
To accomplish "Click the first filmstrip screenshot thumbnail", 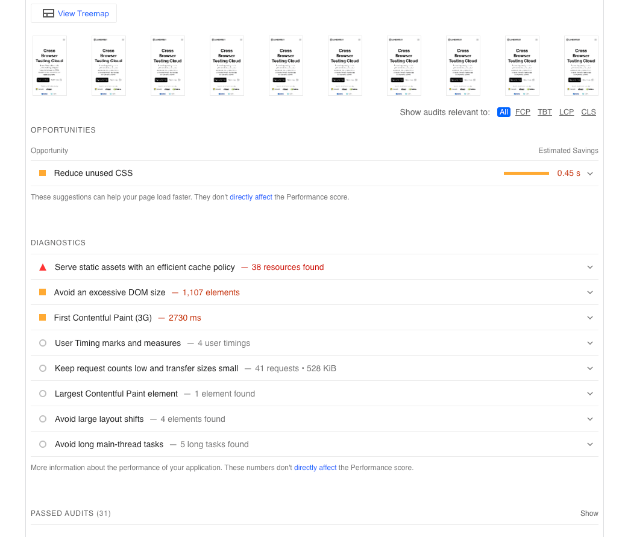I will click(49, 65).
